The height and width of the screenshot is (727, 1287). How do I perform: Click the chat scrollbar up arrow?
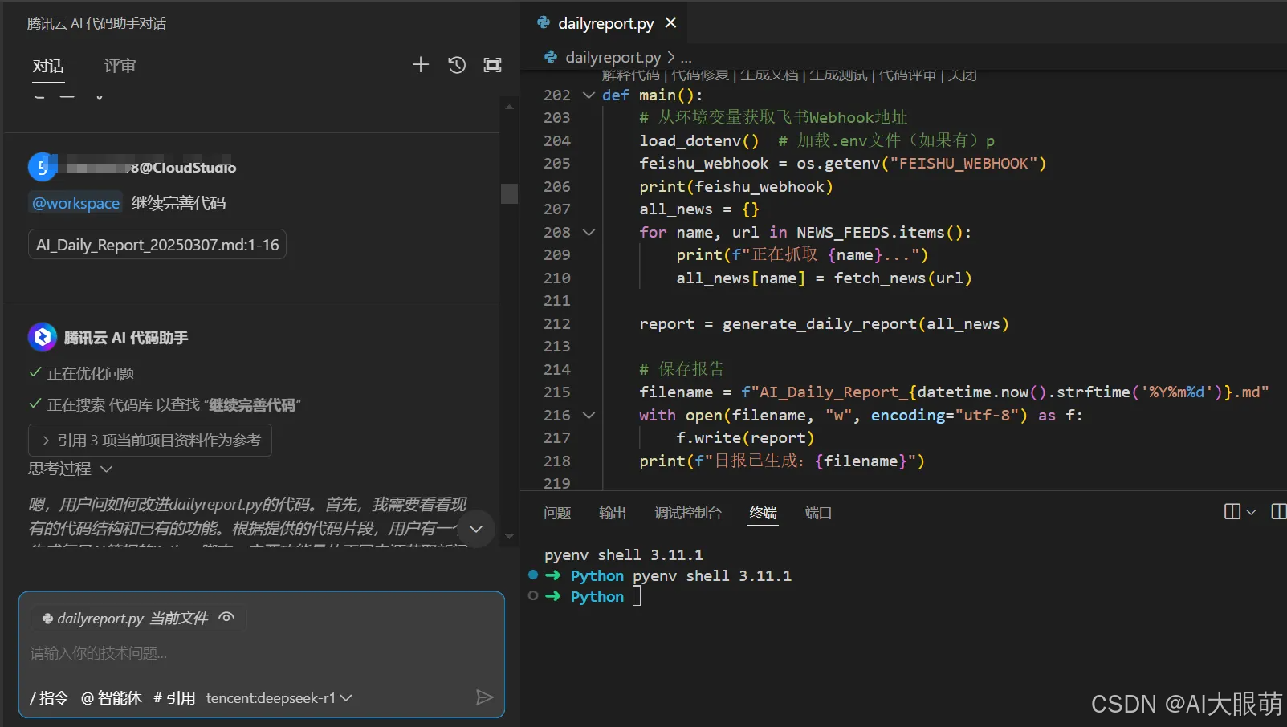(509, 106)
